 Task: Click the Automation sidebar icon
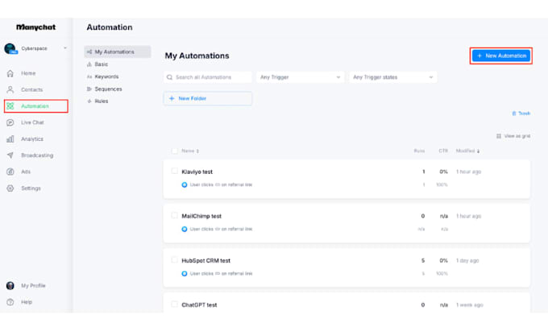click(x=10, y=106)
